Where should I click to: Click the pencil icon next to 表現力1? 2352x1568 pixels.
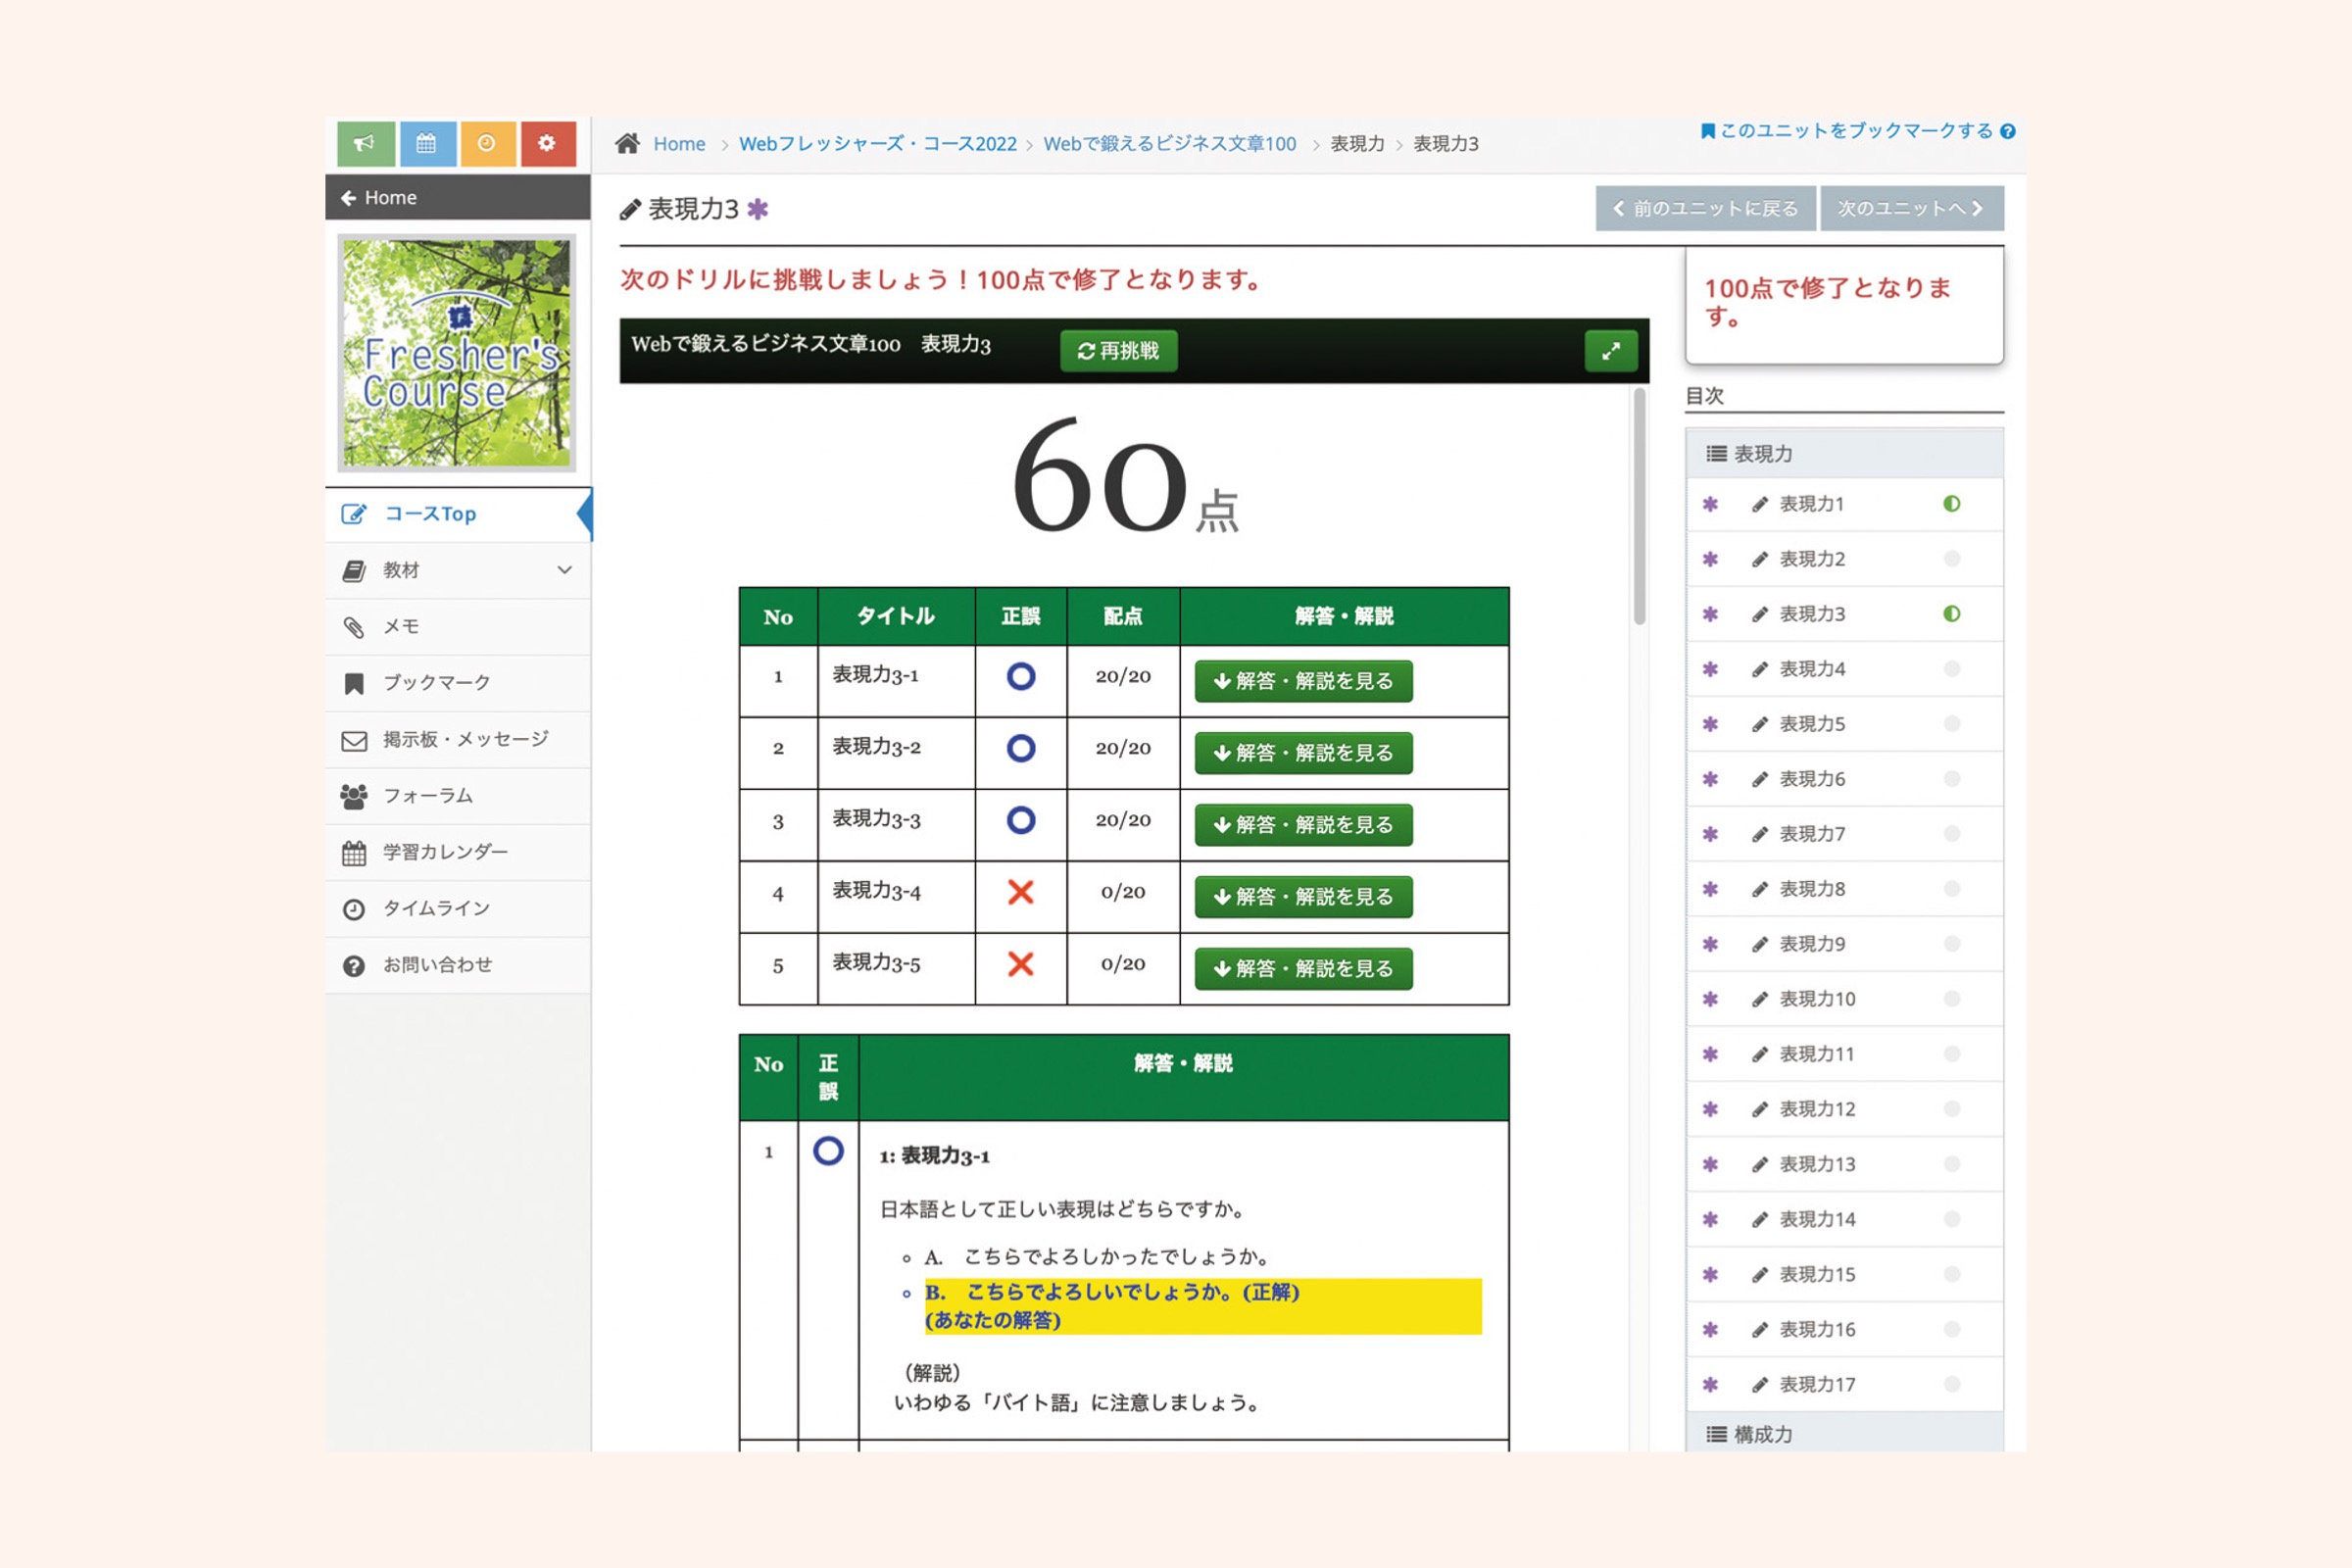[x=1760, y=504]
